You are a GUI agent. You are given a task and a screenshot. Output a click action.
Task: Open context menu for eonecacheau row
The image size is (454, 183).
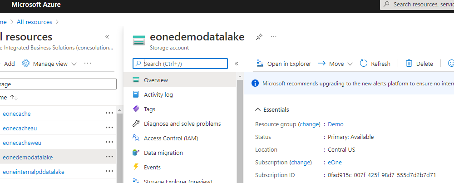tap(109, 128)
